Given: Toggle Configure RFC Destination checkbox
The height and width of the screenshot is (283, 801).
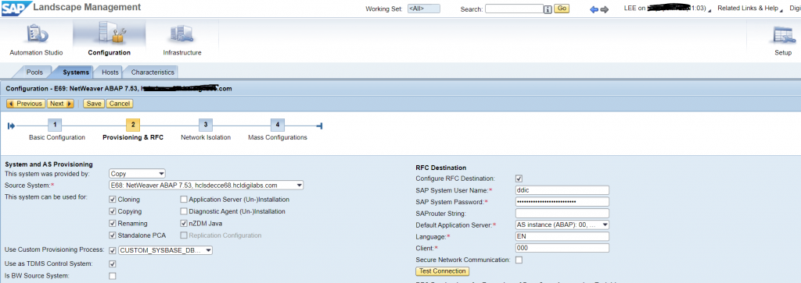Looking at the screenshot, I should click(x=519, y=179).
